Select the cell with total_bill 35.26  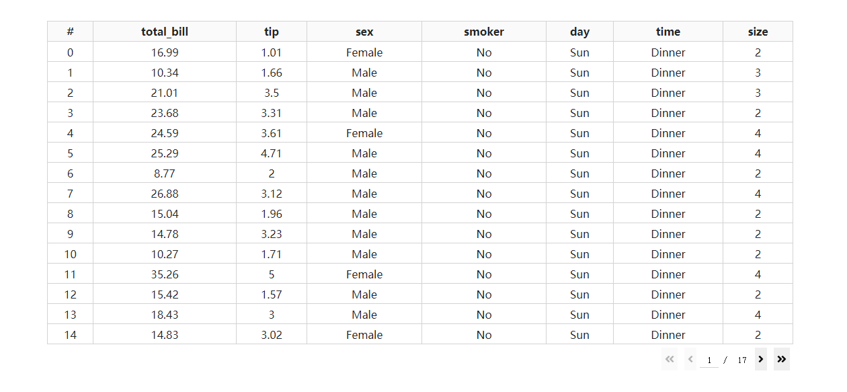point(165,274)
